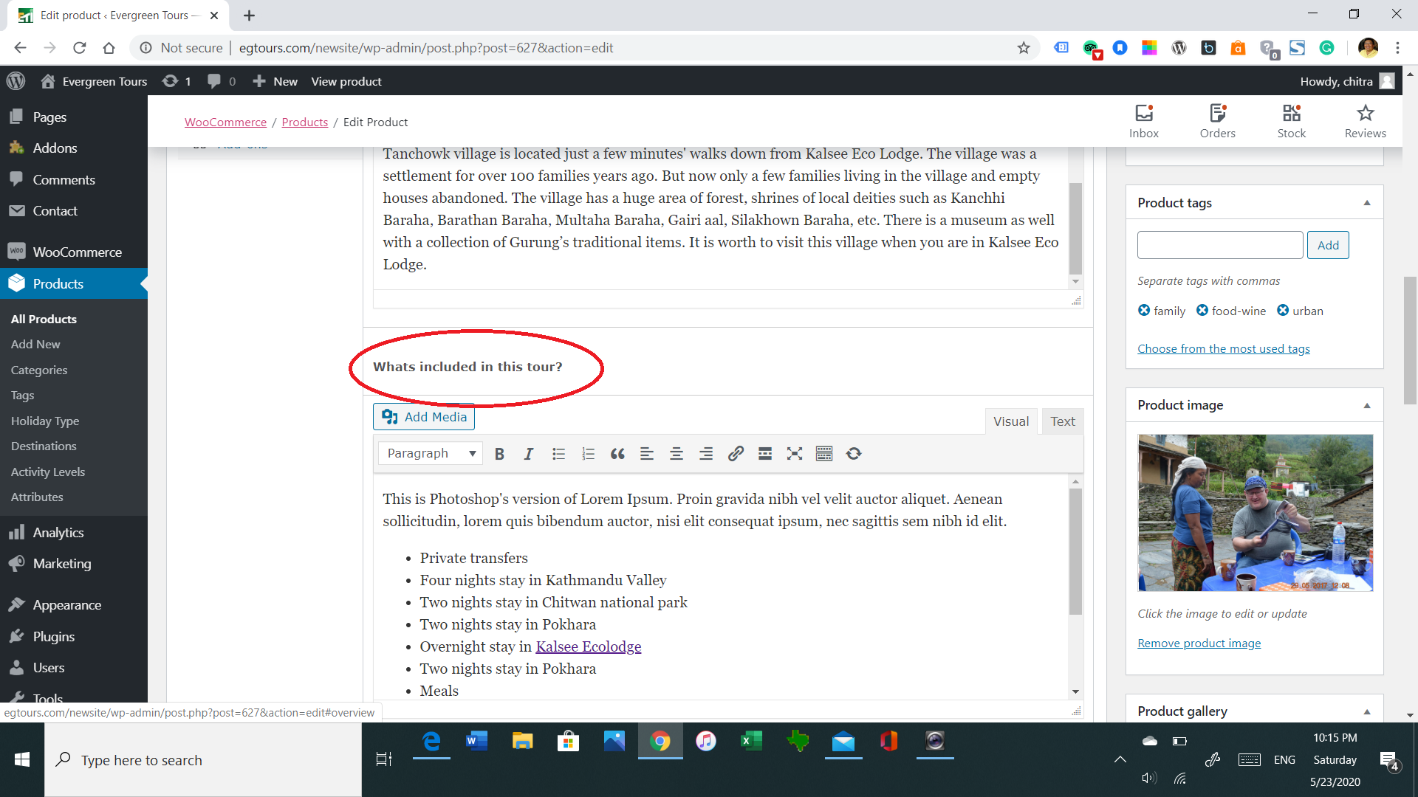The height and width of the screenshot is (797, 1418).
Task: Open Holiday Type submenu
Action: point(45,421)
